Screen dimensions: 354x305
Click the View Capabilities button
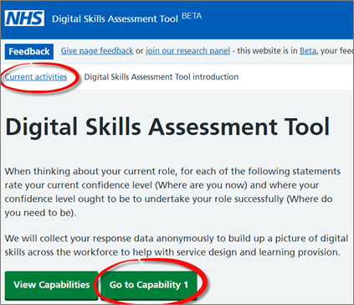pyautogui.click(x=52, y=285)
